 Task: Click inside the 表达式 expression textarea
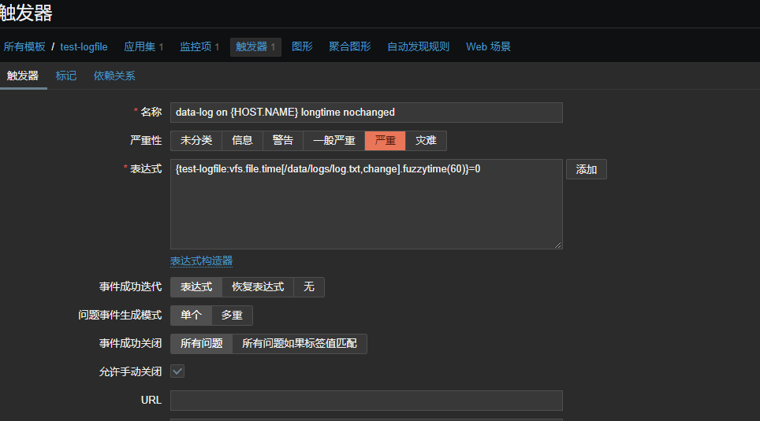coord(367,205)
